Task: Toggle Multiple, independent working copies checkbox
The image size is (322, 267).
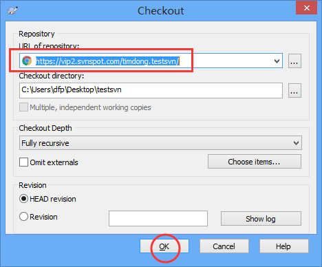Action: [23, 107]
